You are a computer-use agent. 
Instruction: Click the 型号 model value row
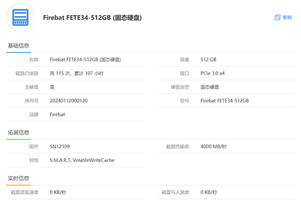coord(227,101)
